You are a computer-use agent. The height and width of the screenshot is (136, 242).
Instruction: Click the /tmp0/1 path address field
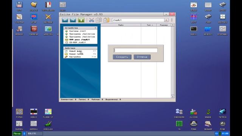coord(138,20)
